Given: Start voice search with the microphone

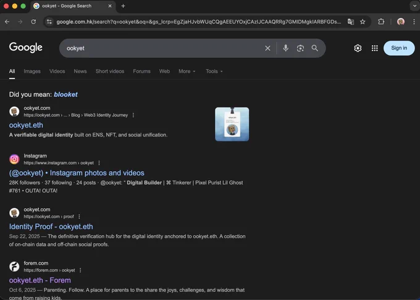Looking at the screenshot, I should pos(285,48).
